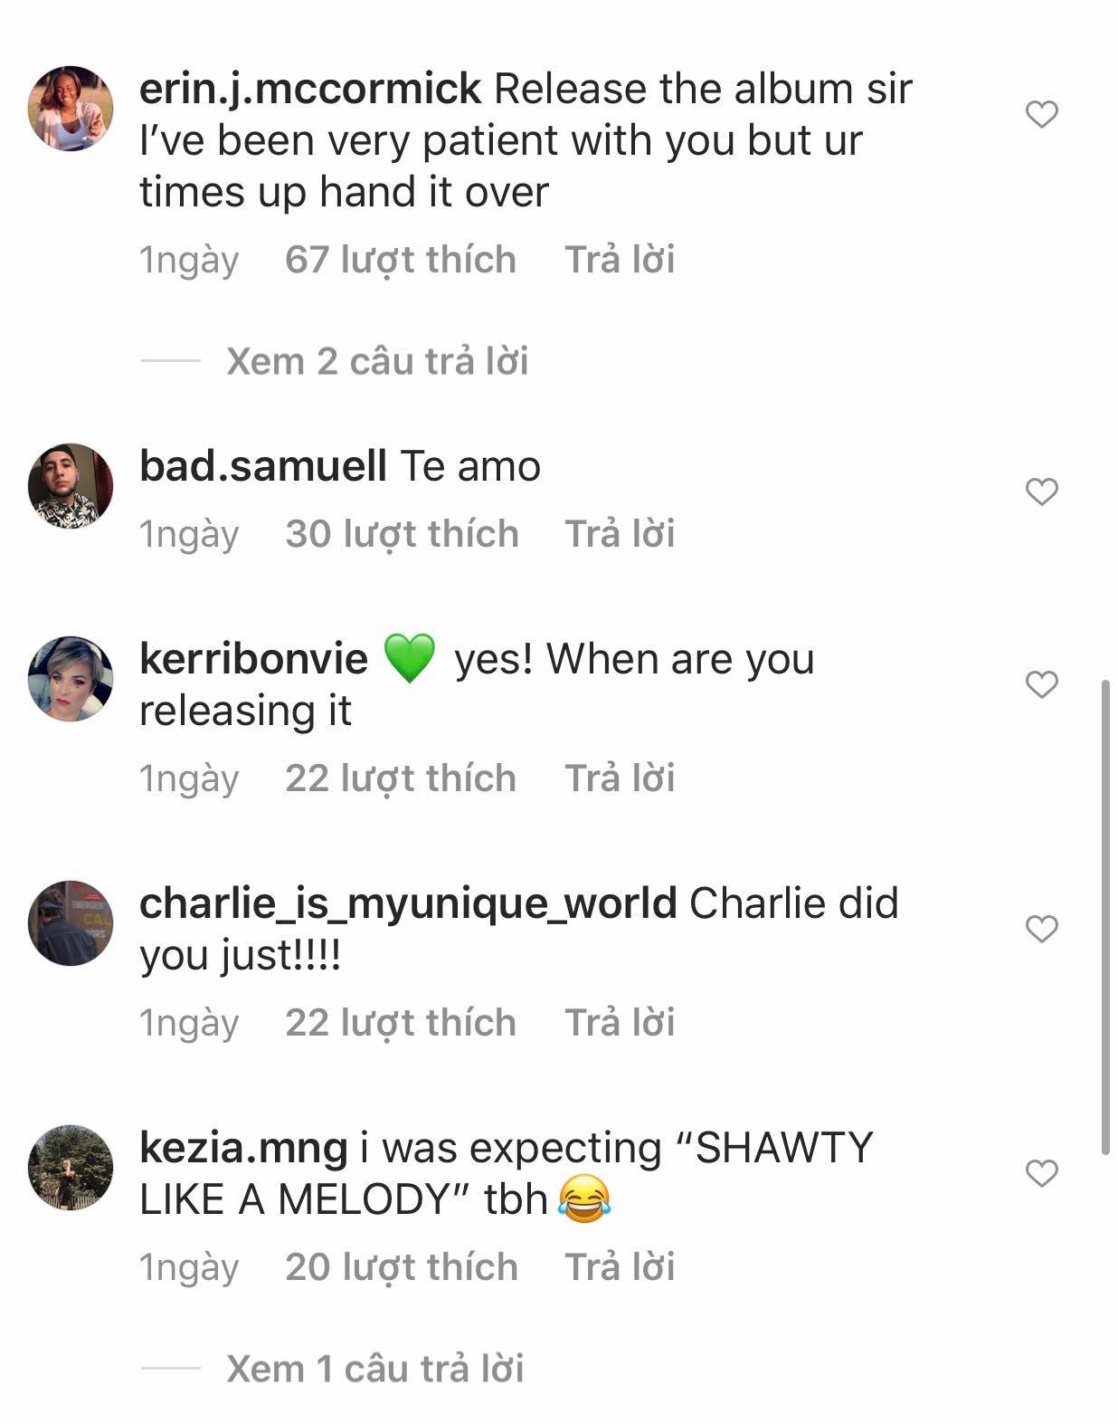The height and width of the screenshot is (1423, 1118).
Task: Open '30 lượt thích' likes list
Action: (402, 534)
